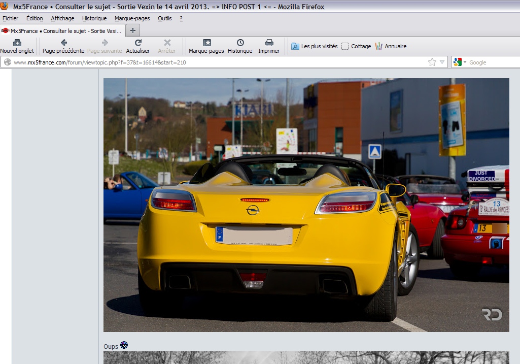The width and height of the screenshot is (520, 364).
Task: Bookmark this page with the star icon
Action: [432, 62]
